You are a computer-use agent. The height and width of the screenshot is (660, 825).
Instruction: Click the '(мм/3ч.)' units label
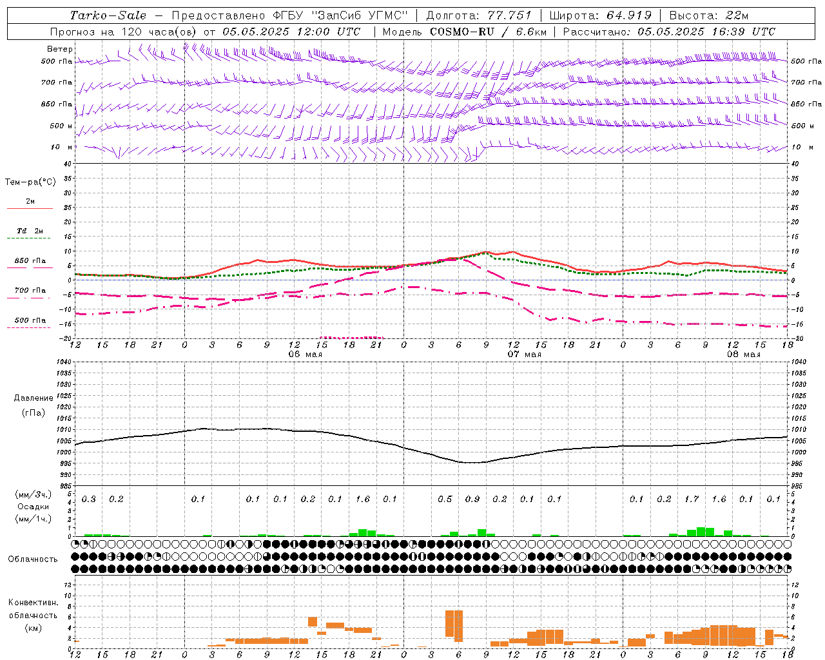point(33,494)
